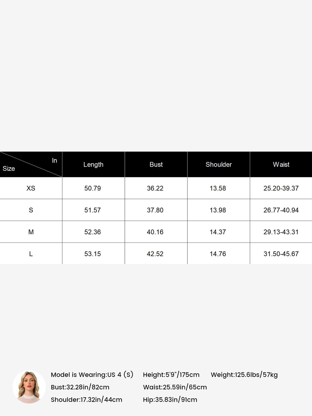Select the Bust column header
Screen dimensions: 312x416
click(156, 165)
